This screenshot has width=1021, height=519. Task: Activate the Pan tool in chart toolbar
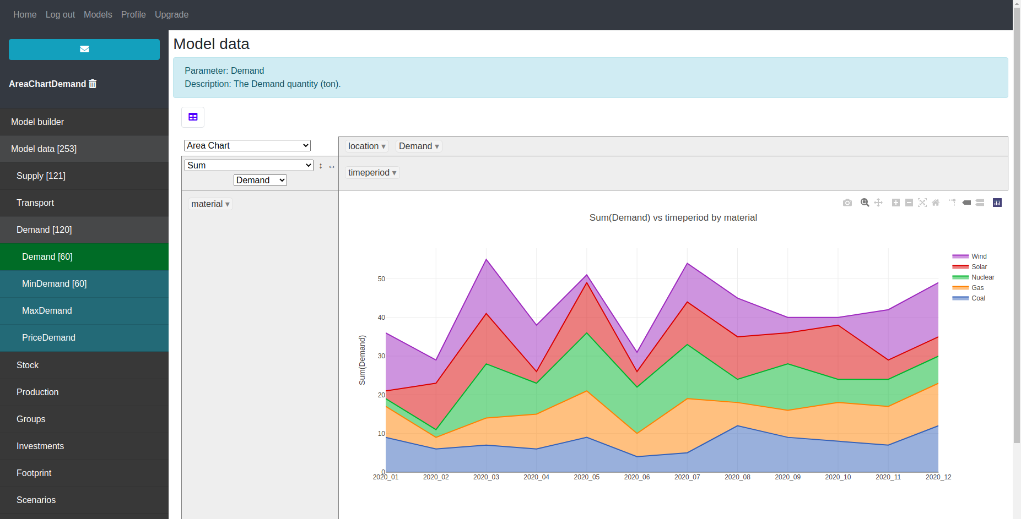coord(878,203)
